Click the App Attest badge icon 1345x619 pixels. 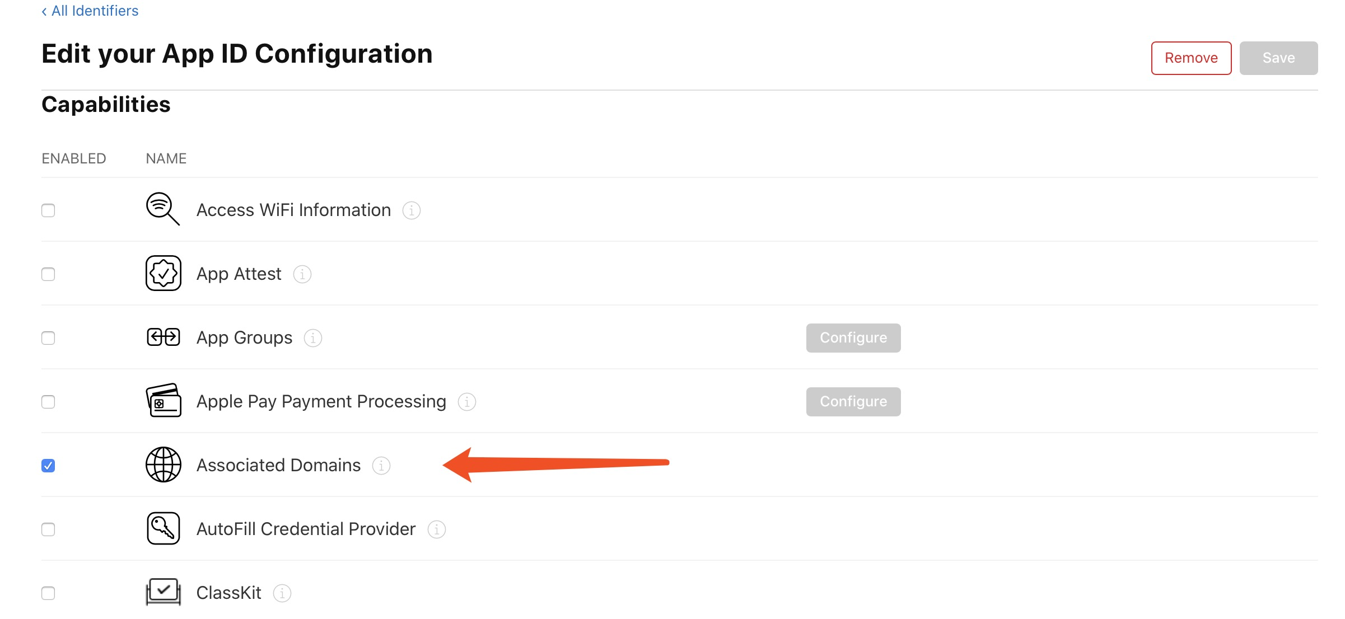163,273
